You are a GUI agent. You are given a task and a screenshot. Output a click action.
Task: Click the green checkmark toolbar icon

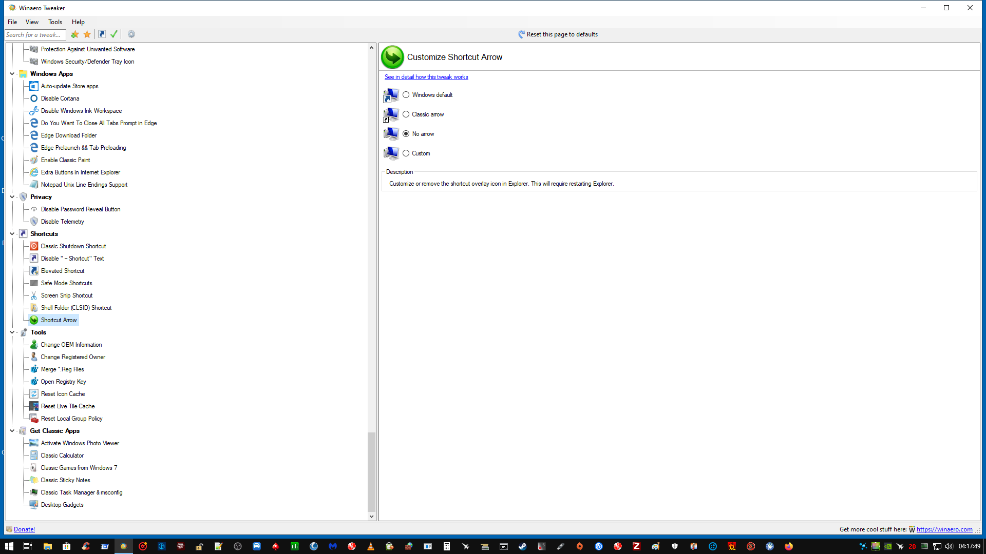(x=114, y=34)
